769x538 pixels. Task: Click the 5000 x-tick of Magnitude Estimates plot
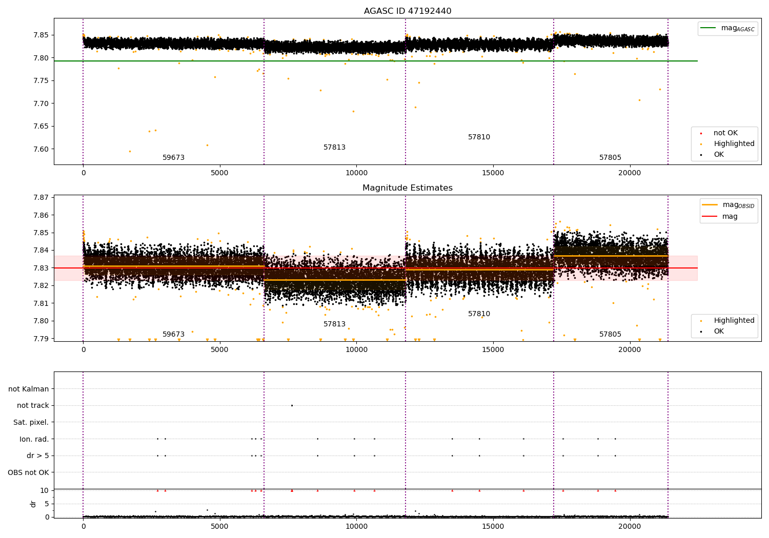pos(220,349)
